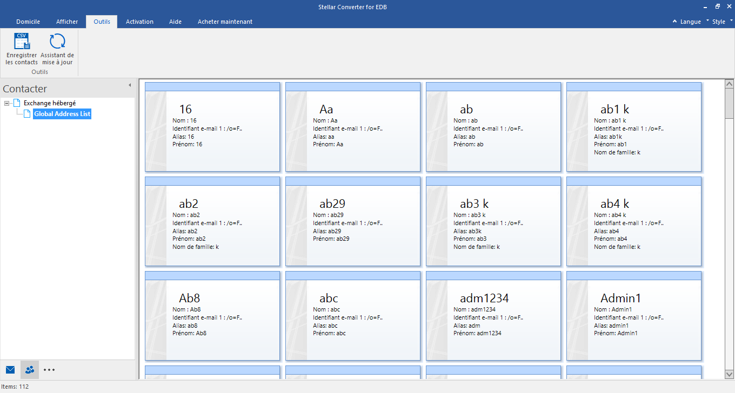Switch to mail view icon
The image size is (735, 393).
coord(10,370)
